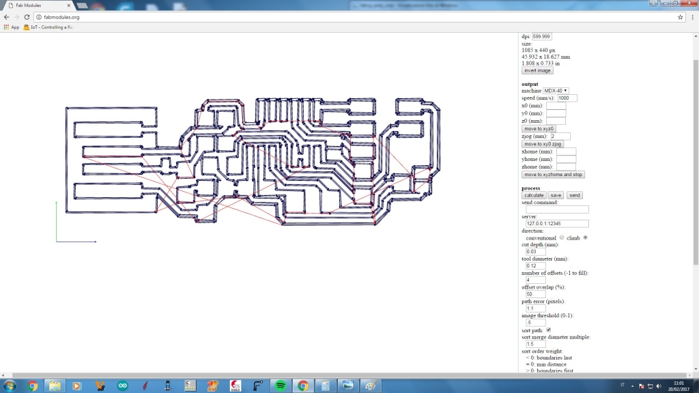This screenshot has width=699, height=393.
Task: Click the calculate button
Action: pos(534,195)
